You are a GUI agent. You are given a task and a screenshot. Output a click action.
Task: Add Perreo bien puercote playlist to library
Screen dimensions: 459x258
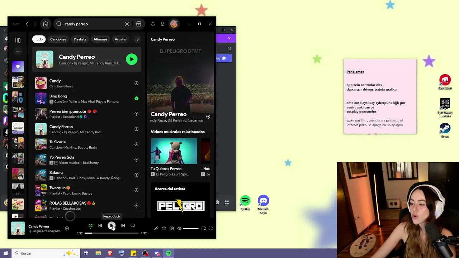point(136,114)
